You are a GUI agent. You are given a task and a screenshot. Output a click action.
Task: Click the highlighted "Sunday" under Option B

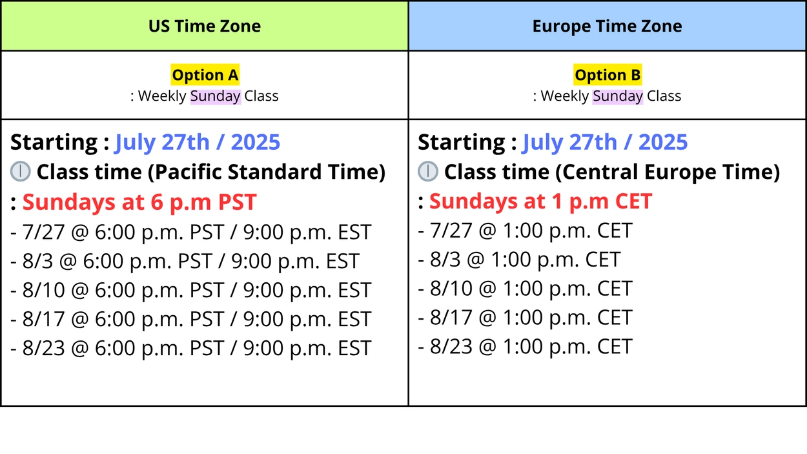pyautogui.click(x=618, y=96)
